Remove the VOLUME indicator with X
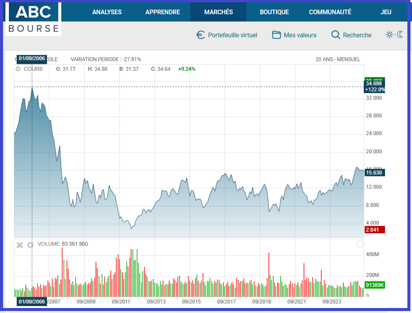412x313 pixels. click(20, 245)
